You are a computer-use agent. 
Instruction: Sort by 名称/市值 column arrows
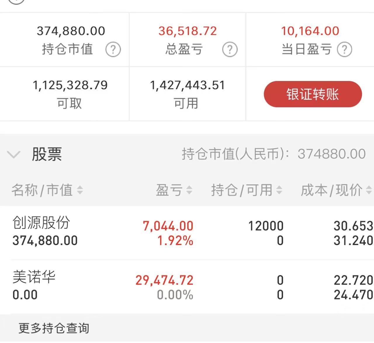[80, 190]
